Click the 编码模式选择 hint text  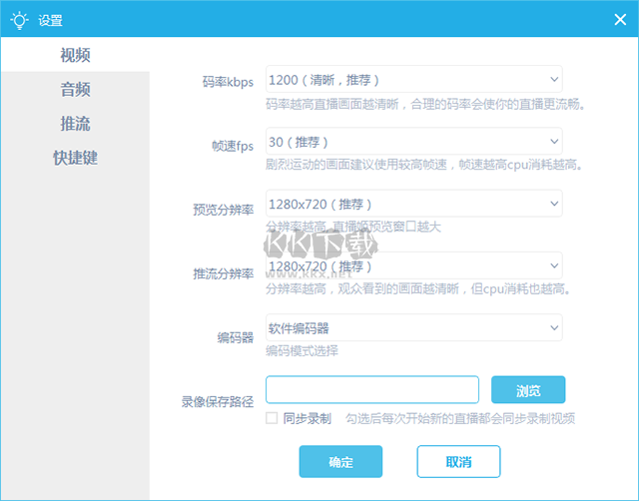click(302, 350)
